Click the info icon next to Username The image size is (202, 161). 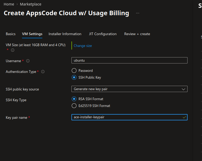click(28, 61)
